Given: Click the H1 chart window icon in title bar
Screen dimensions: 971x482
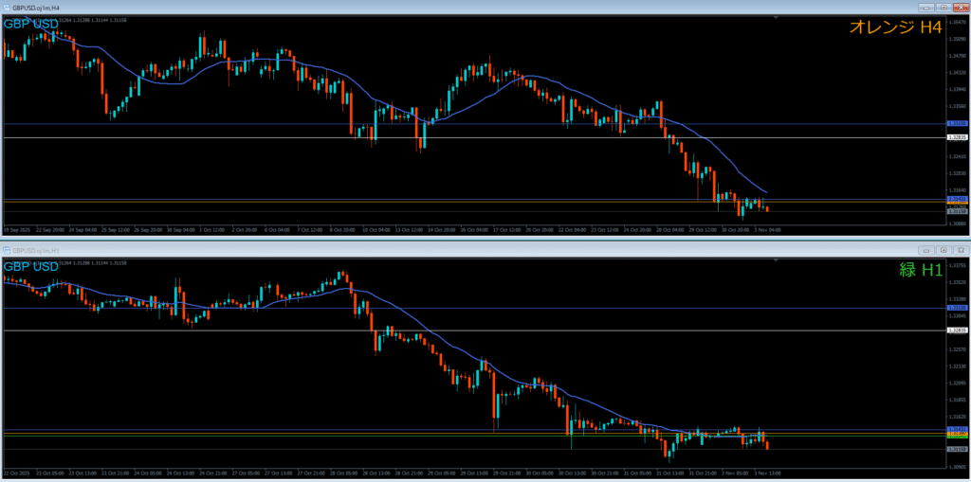Looking at the screenshot, I should pyautogui.click(x=7, y=250).
